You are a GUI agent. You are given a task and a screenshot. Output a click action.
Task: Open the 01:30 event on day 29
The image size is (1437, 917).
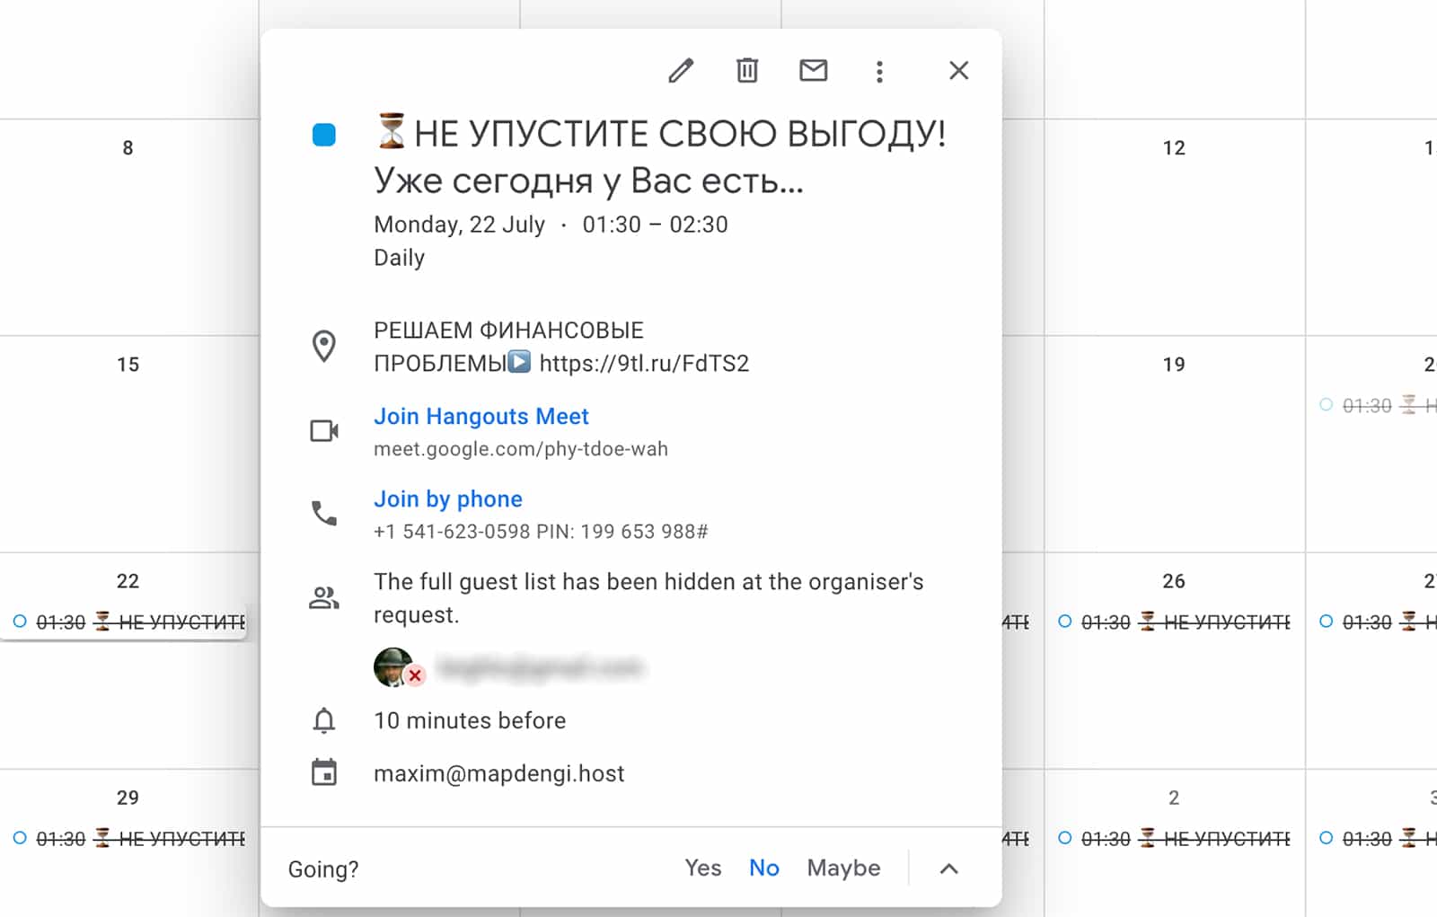[130, 839]
